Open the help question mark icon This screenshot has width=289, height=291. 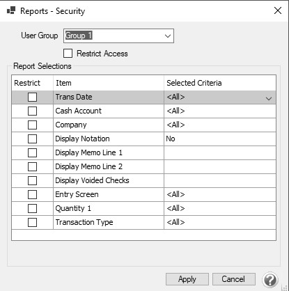tap(270, 280)
